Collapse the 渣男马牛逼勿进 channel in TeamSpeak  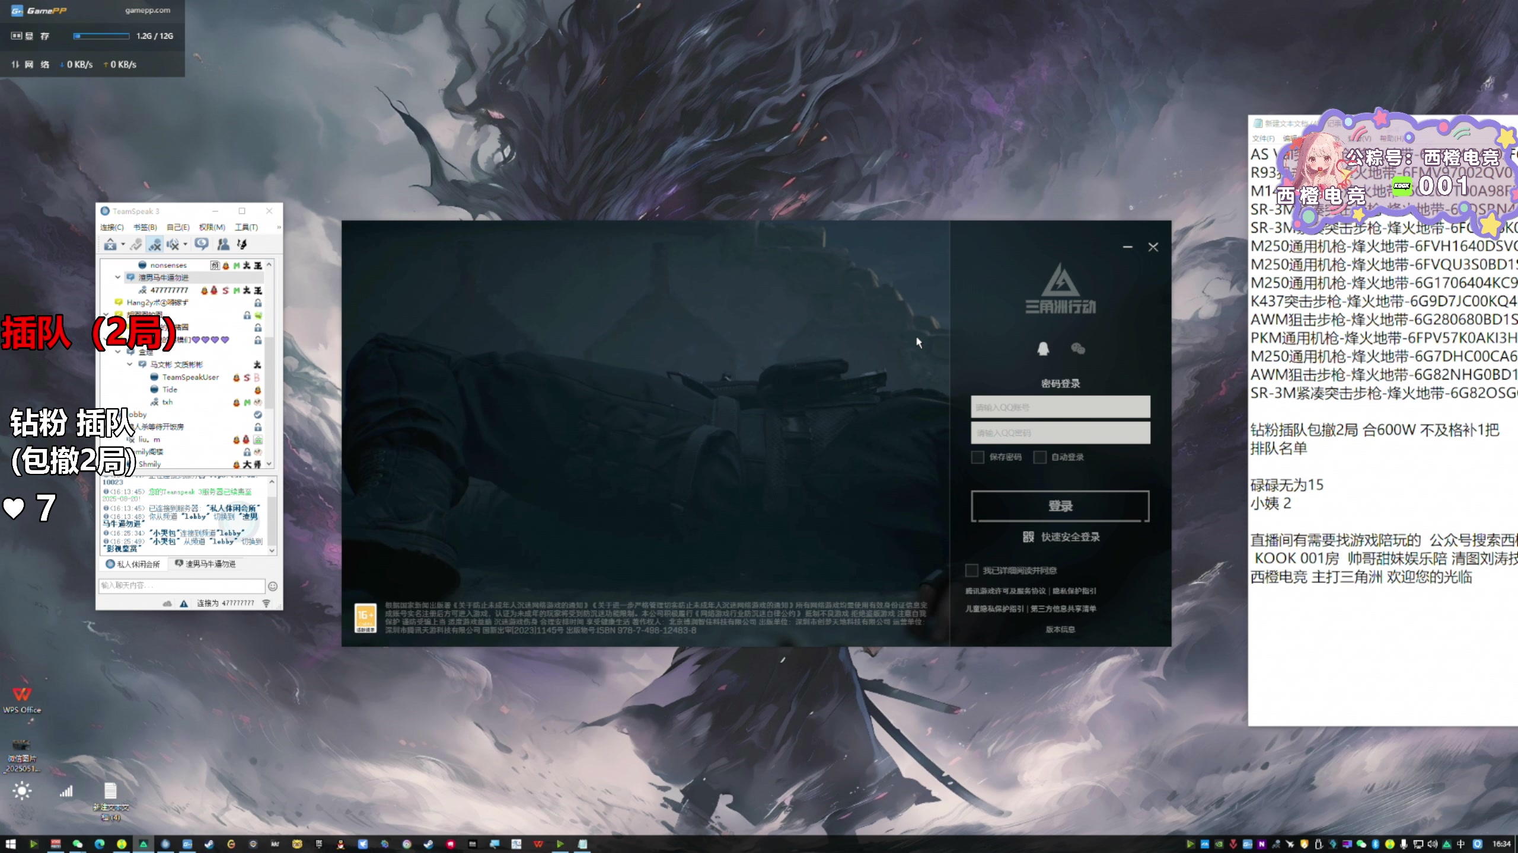(117, 277)
